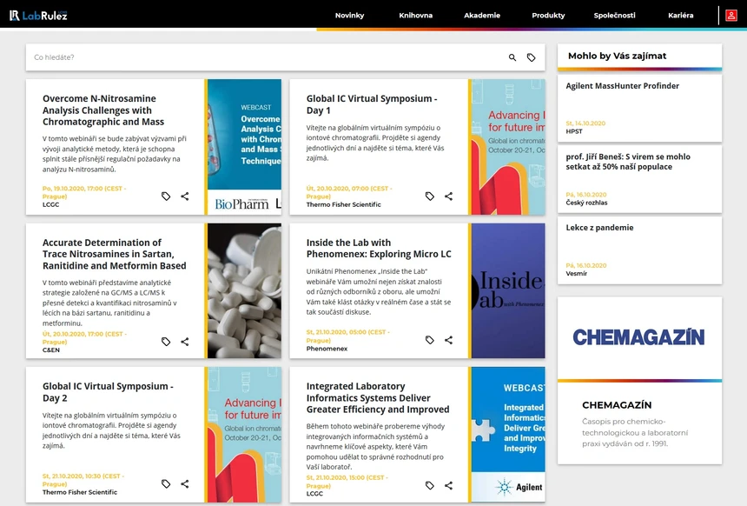This screenshot has height=506, width=747.
Task: Tag the Accurate Determination of Nitrosamines card
Action: click(166, 342)
